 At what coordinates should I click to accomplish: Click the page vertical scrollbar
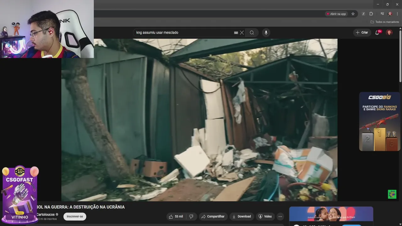tap(400, 56)
